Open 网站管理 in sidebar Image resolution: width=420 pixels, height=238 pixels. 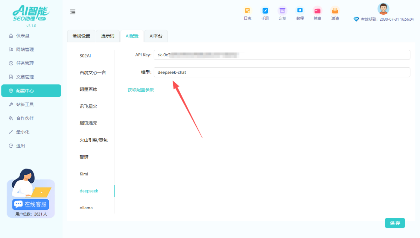pyautogui.click(x=31, y=49)
